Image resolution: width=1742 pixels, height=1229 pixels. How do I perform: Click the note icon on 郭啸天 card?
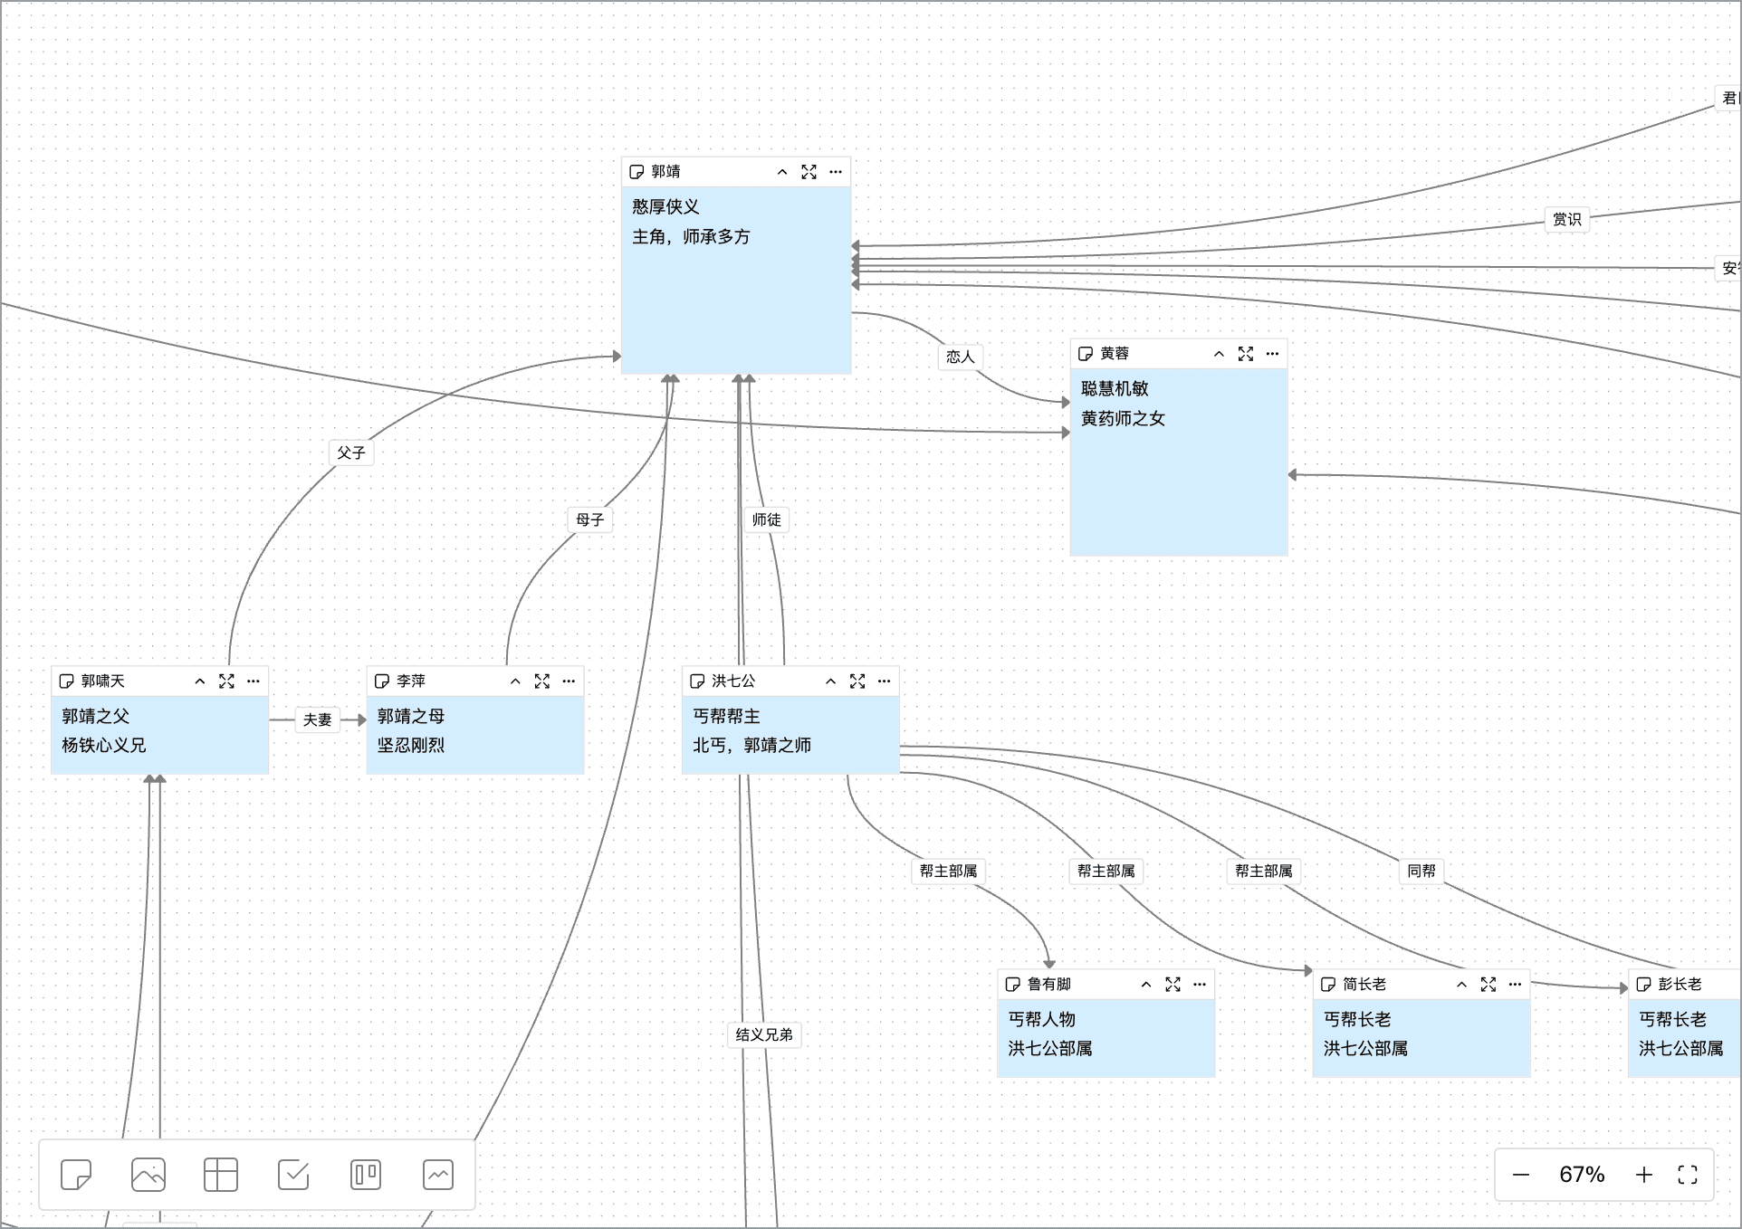(x=66, y=681)
